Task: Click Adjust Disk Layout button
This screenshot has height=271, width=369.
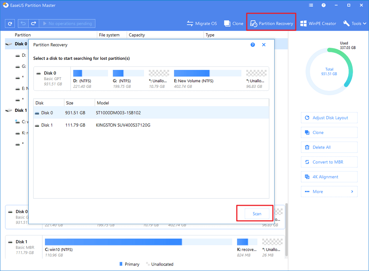Action: point(329,118)
